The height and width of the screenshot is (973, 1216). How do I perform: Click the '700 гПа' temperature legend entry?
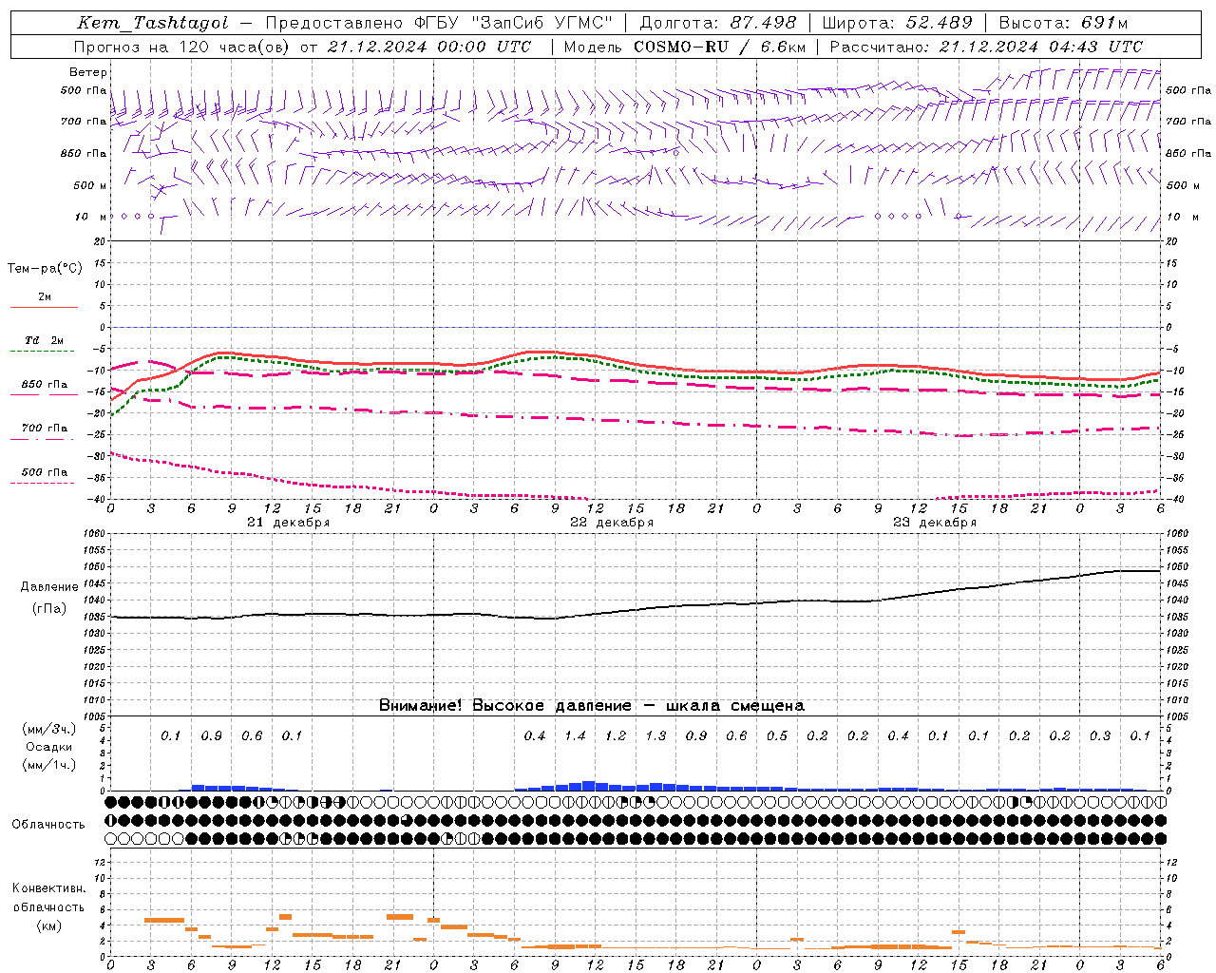(45, 429)
